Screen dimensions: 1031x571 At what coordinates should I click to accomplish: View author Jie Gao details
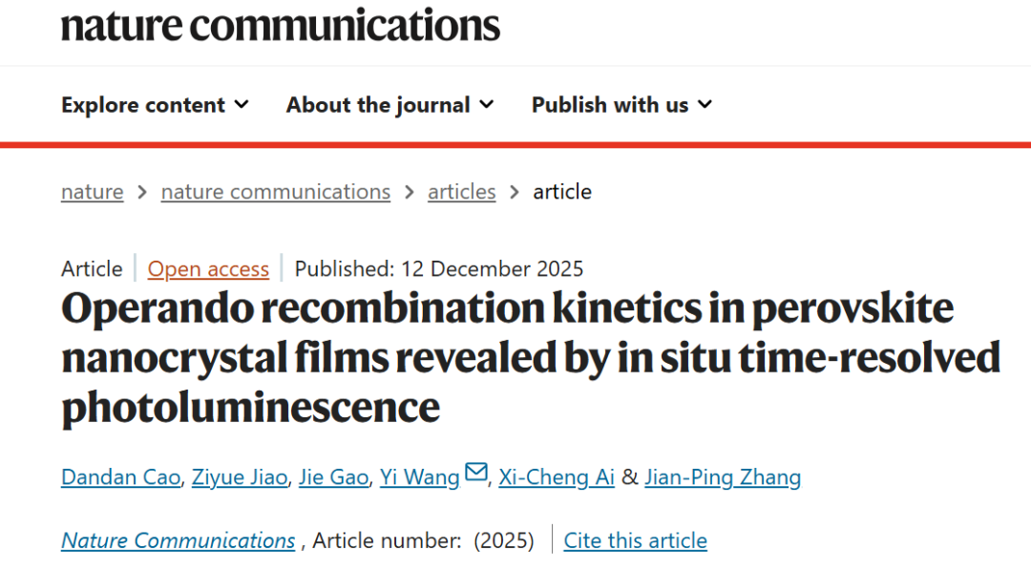click(x=333, y=476)
